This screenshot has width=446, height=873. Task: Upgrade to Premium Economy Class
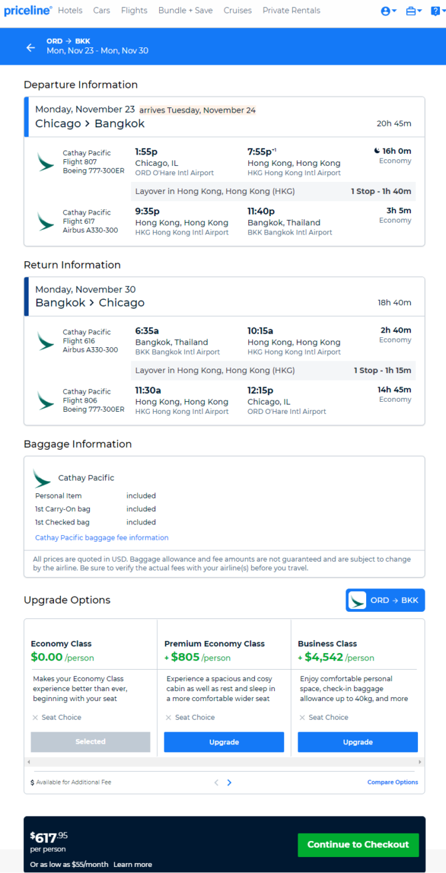[x=224, y=742]
